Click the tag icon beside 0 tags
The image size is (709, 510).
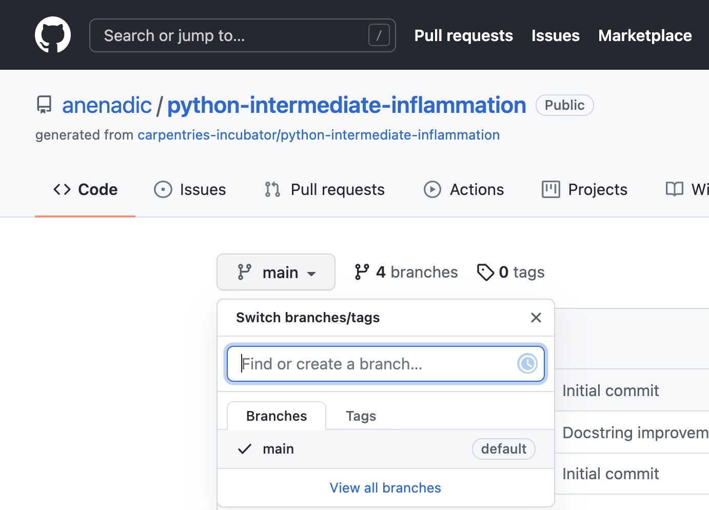point(485,272)
